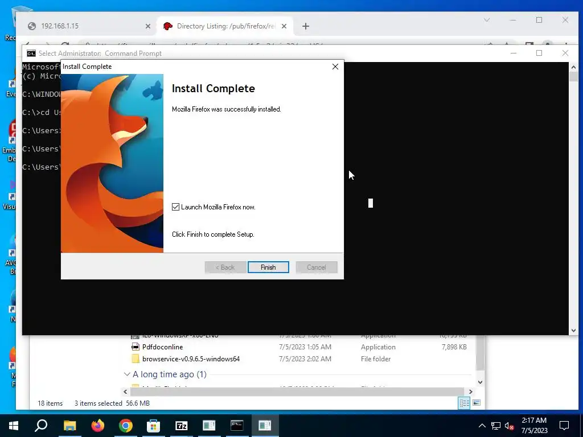Maximize the Chrome window
Screen dimensions: 583x437
tap(539, 20)
